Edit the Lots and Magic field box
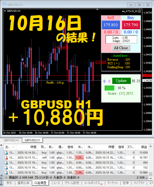 point(121,39)
